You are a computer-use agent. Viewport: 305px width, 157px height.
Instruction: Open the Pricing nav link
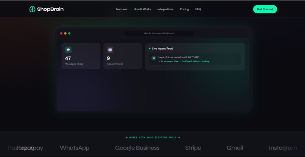pos(184,9)
